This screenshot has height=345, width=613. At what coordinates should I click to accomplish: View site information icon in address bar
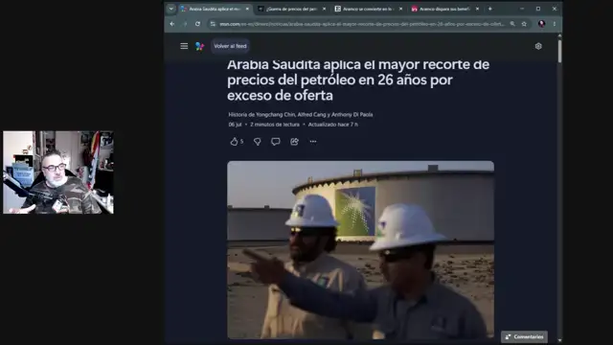[213, 24]
